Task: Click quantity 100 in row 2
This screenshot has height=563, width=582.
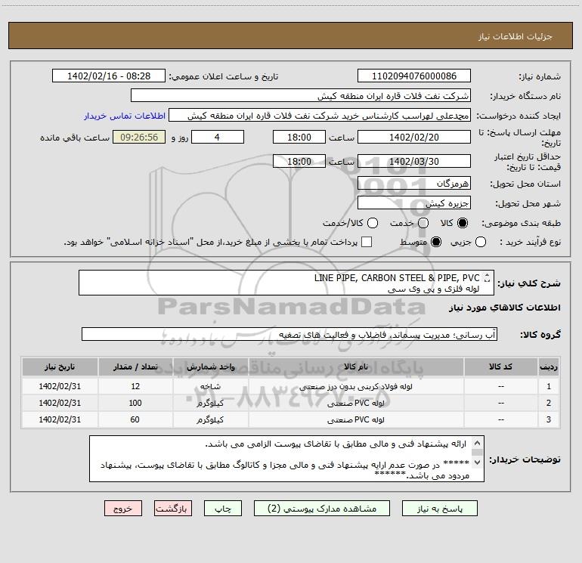Action: tap(135, 403)
